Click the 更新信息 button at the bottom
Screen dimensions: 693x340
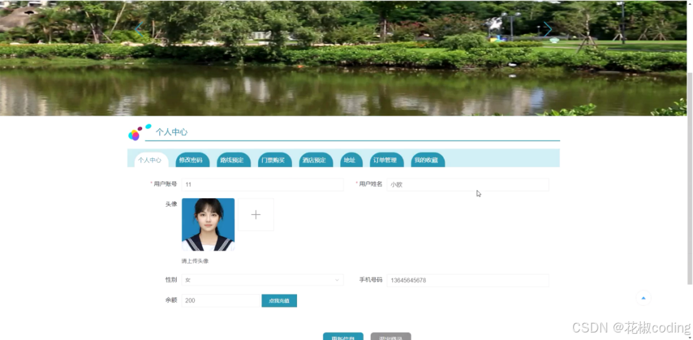point(343,336)
